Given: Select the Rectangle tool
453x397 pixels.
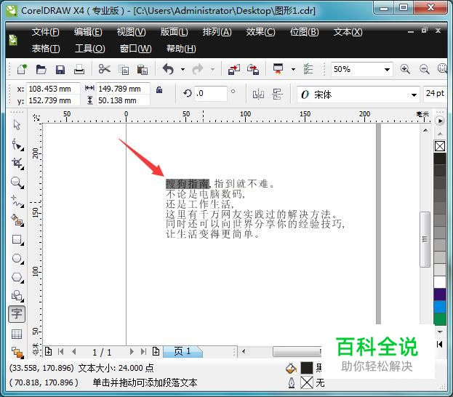Looking at the screenshot, I should point(17,239).
